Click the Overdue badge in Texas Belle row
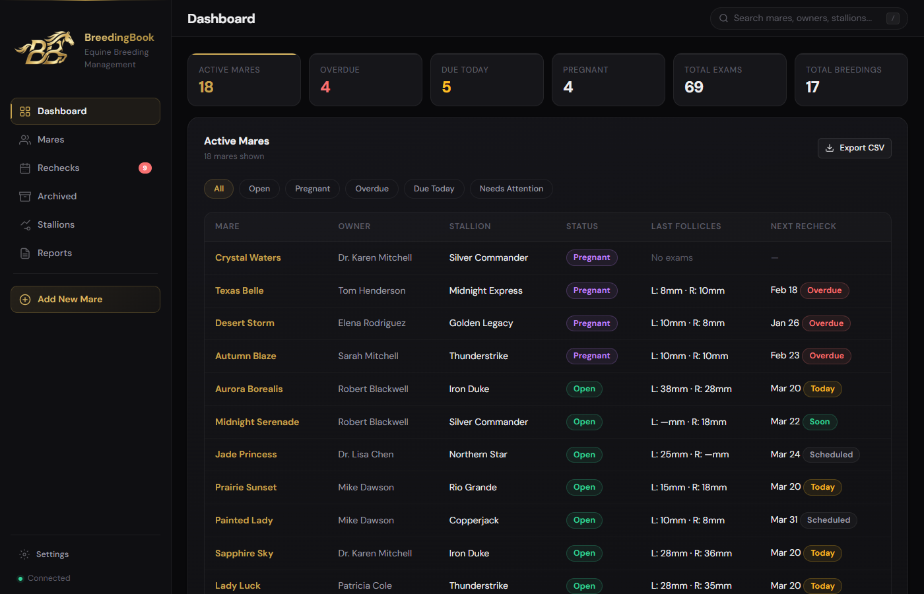 (x=825, y=291)
